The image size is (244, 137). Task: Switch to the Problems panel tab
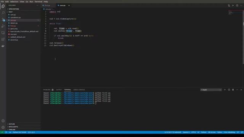(x=48, y=90)
